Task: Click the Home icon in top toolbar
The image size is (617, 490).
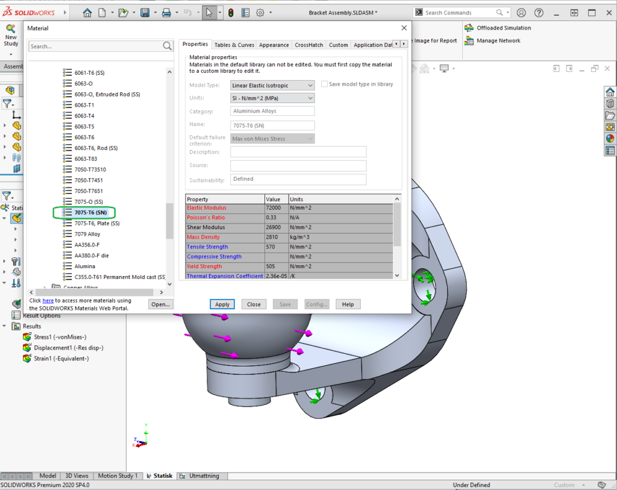Action: point(87,13)
